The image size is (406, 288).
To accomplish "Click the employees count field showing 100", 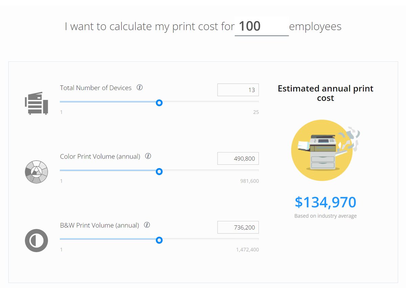I will tap(262, 26).
